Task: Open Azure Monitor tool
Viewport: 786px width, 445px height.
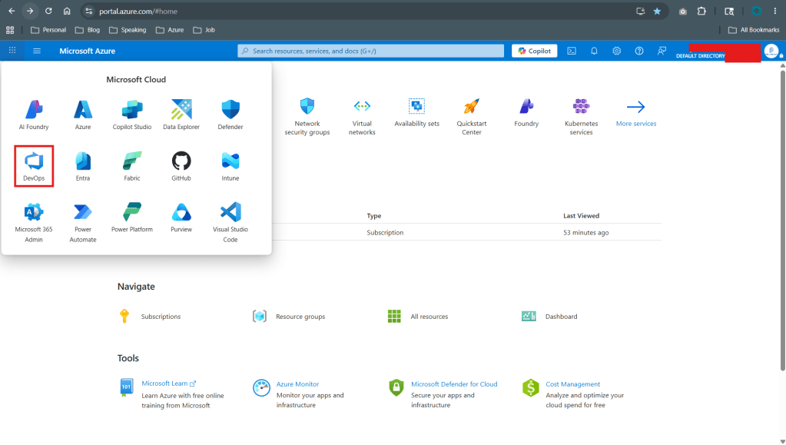Action: click(297, 384)
